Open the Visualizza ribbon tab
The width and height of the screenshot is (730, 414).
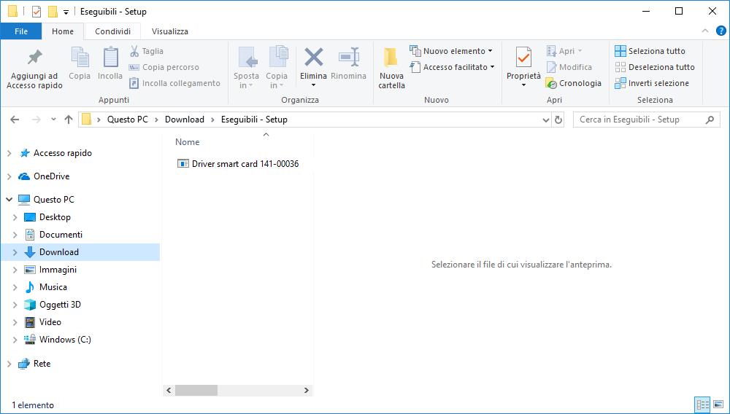[x=169, y=31]
